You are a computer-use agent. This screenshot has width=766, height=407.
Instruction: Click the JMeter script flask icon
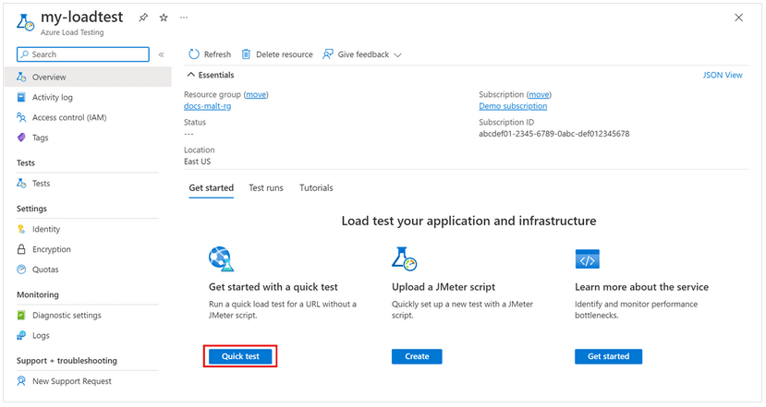(404, 258)
